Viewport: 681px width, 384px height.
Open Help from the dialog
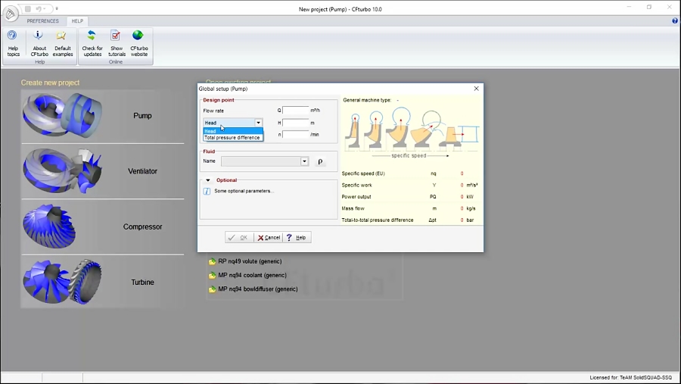click(x=297, y=238)
